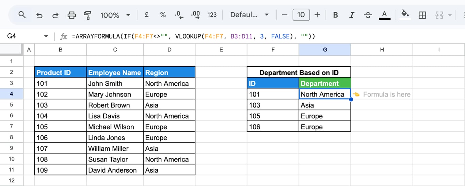Select the cell Robert Brown
Screen dimensions: 465x186
[x=115, y=105]
